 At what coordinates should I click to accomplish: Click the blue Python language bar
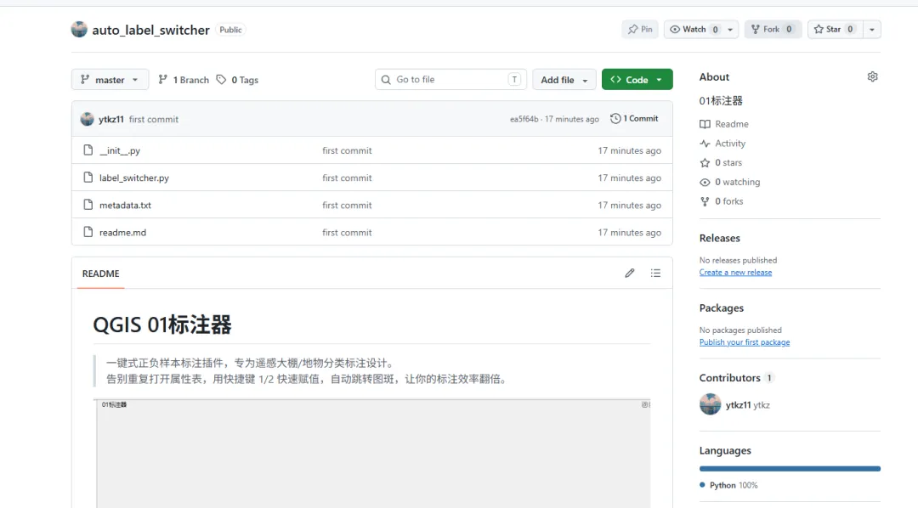[x=790, y=469]
